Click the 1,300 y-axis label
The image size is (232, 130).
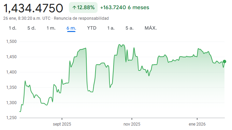coord(11,103)
